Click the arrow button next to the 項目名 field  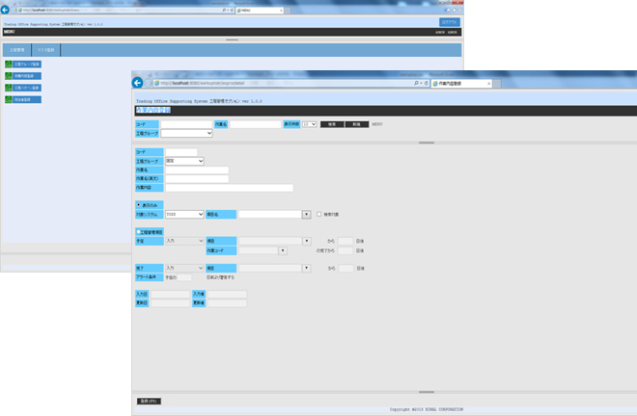307,215
